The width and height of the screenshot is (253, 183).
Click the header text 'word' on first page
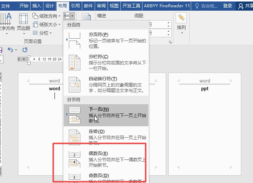point(55,81)
